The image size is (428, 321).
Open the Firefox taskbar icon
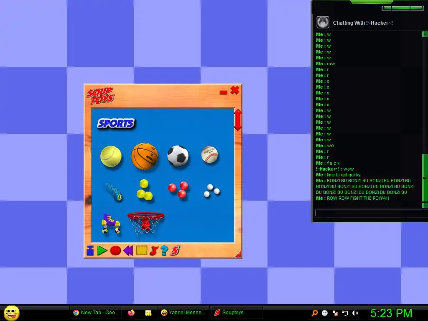click(131, 313)
